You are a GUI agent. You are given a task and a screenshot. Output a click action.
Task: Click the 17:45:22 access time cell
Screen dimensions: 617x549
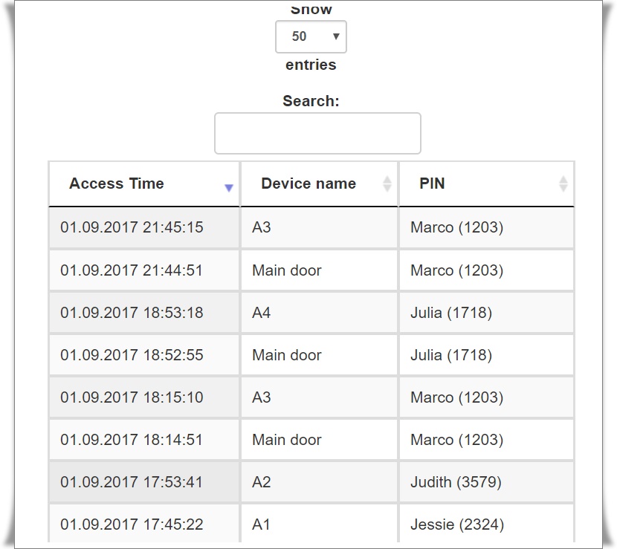pyautogui.click(x=132, y=524)
